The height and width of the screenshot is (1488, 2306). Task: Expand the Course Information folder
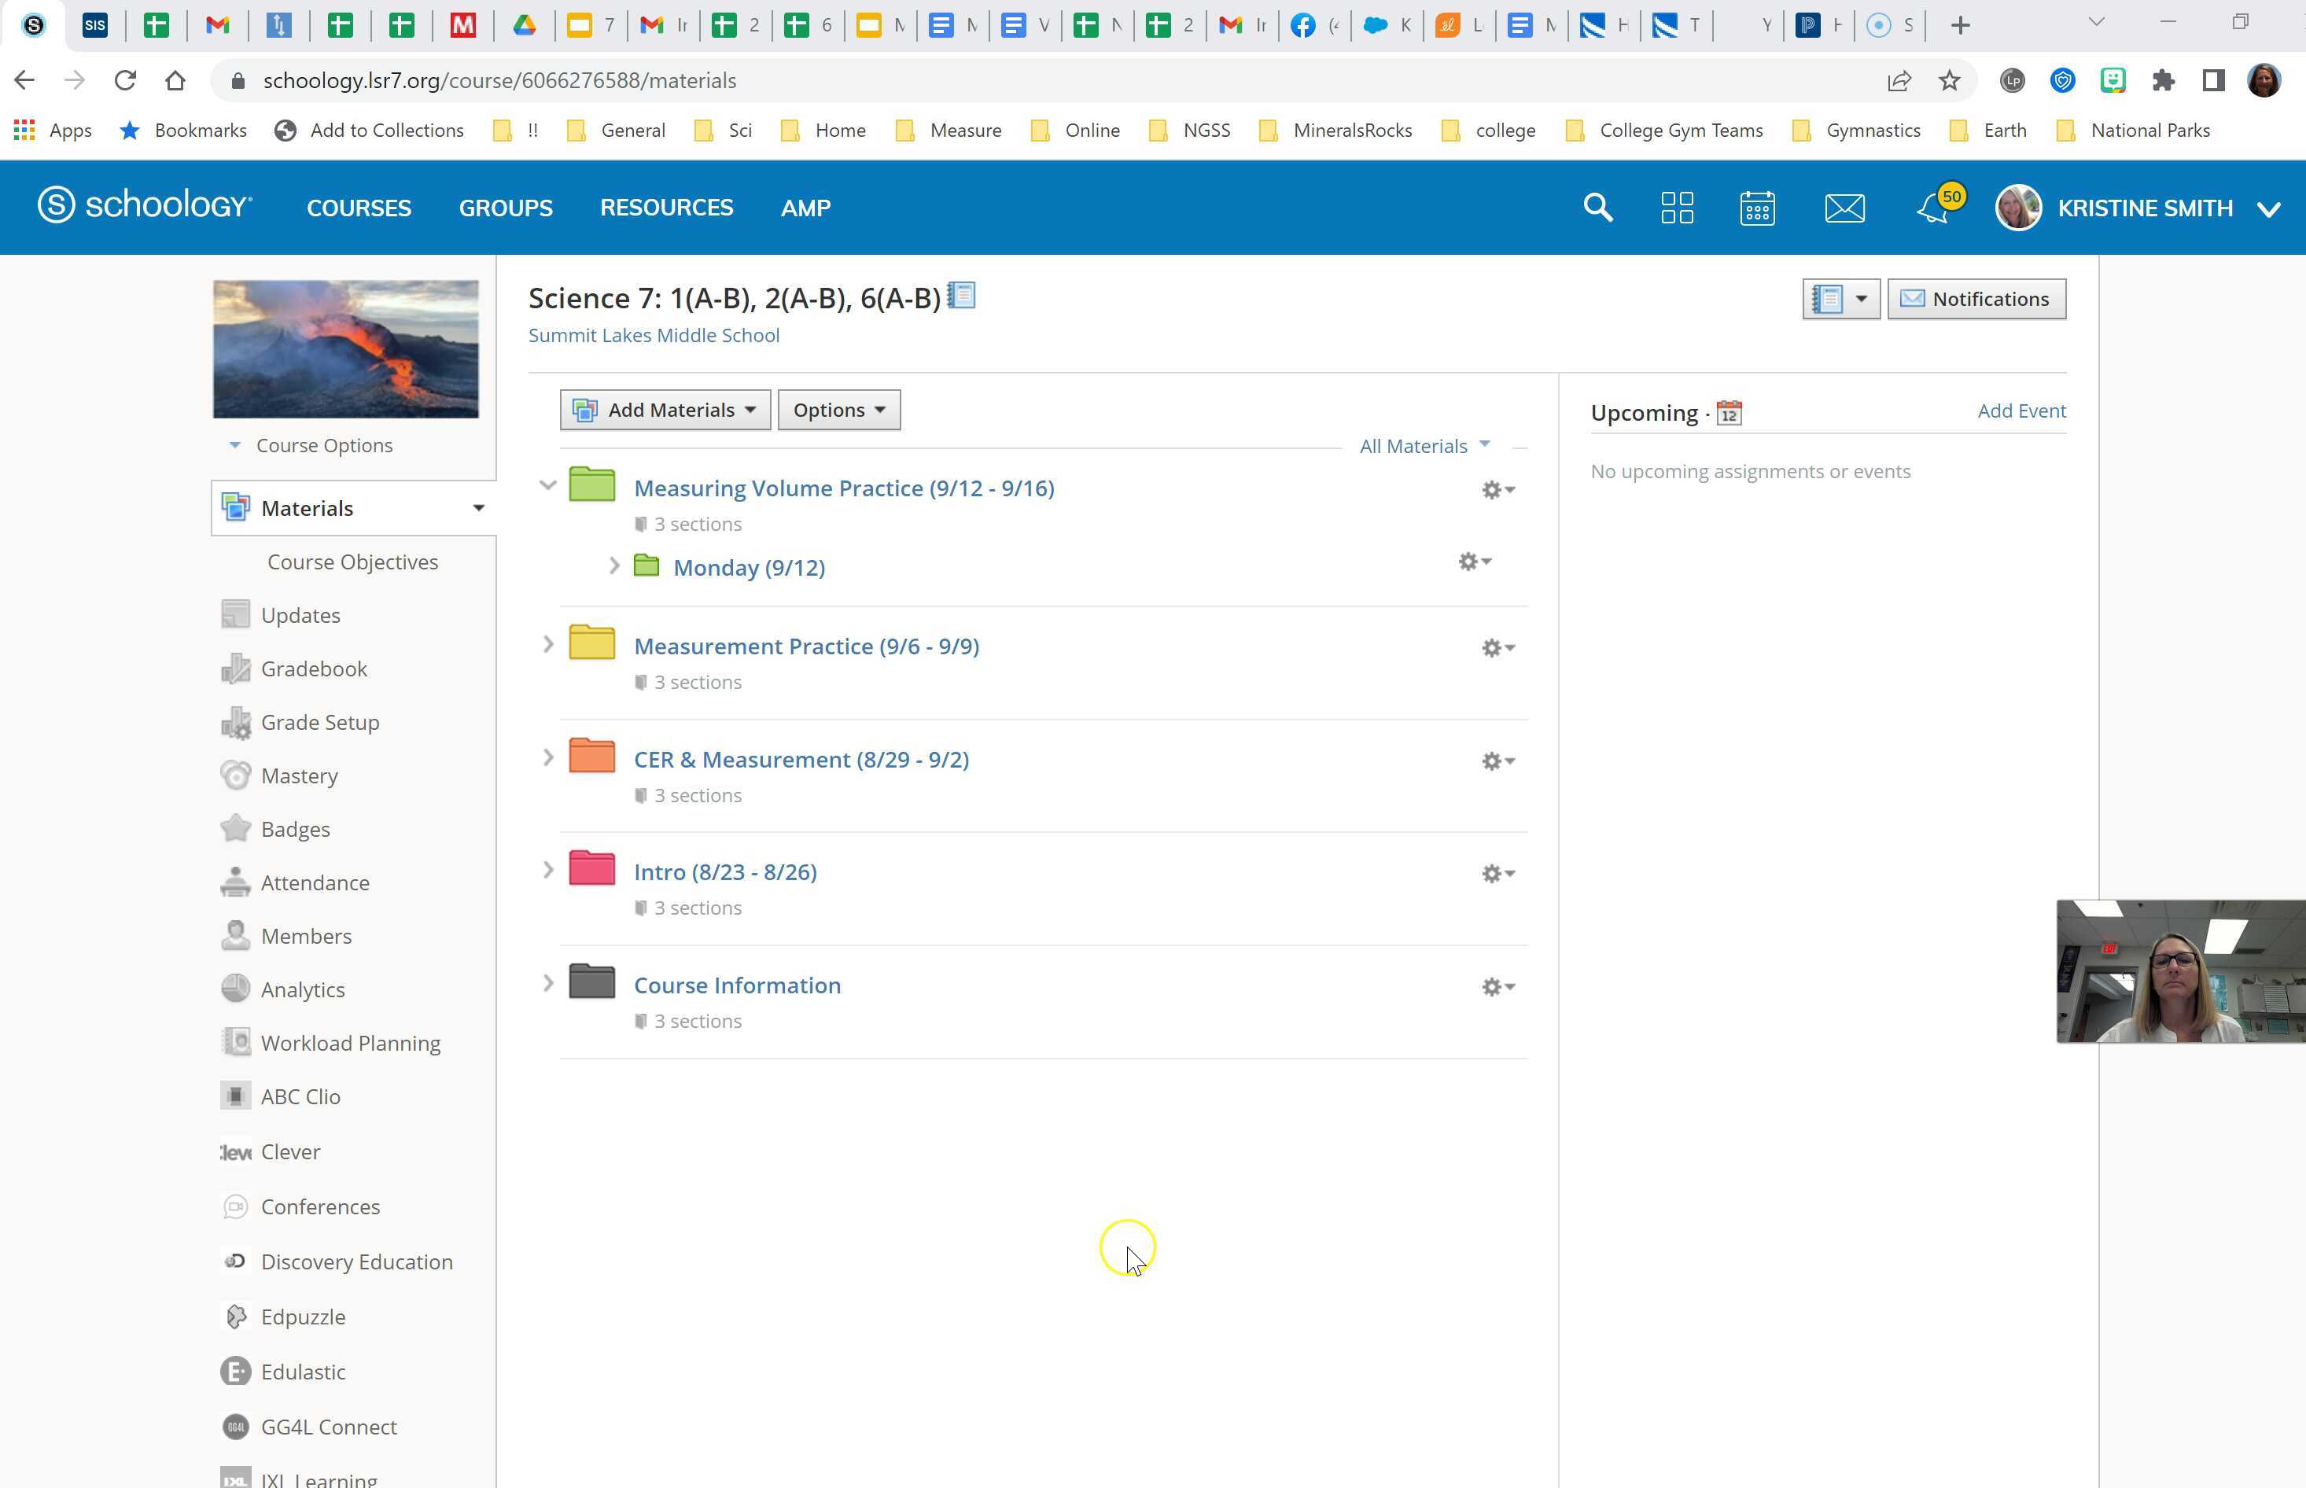(547, 984)
